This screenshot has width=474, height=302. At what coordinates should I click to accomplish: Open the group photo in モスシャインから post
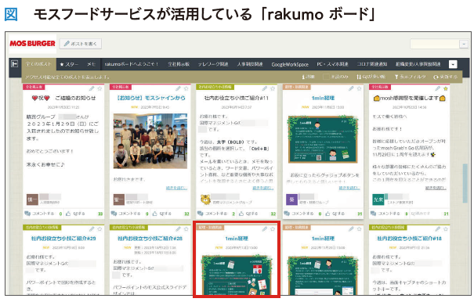click(x=150, y=141)
